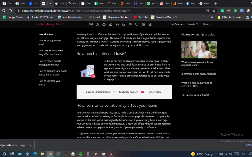252x157 pixels.
Task: Select the bank building icon in header
Action: pyautogui.click(x=143, y=24)
